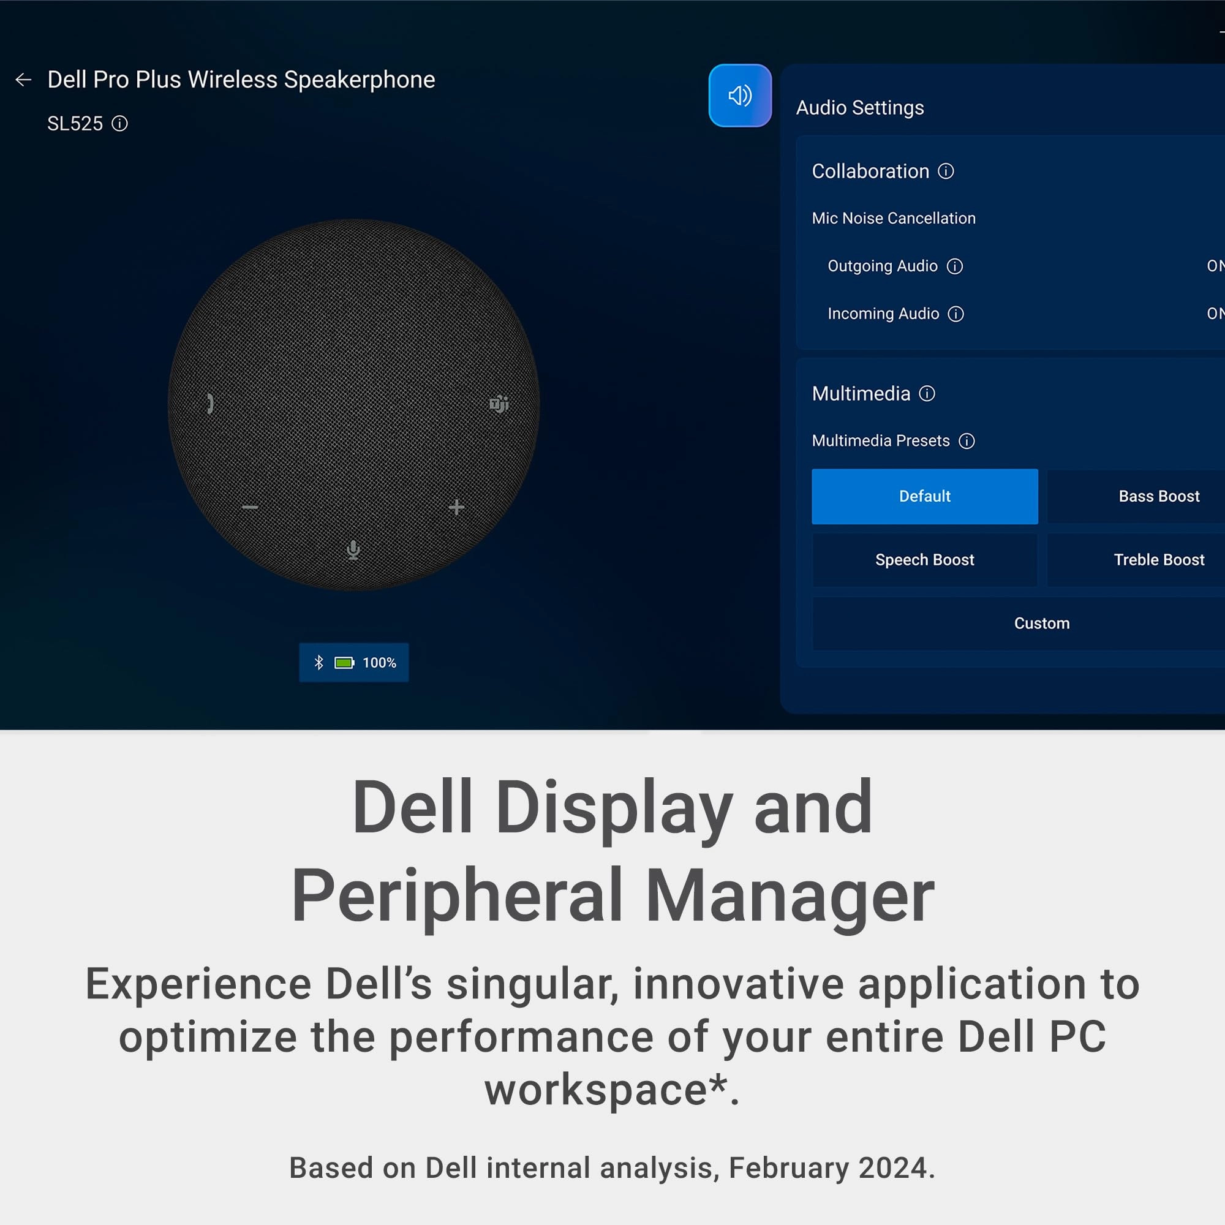This screenshot has height=1225, width=1225.
Task: Click the Multimedia Presets label
Action: tap(881, 440)
